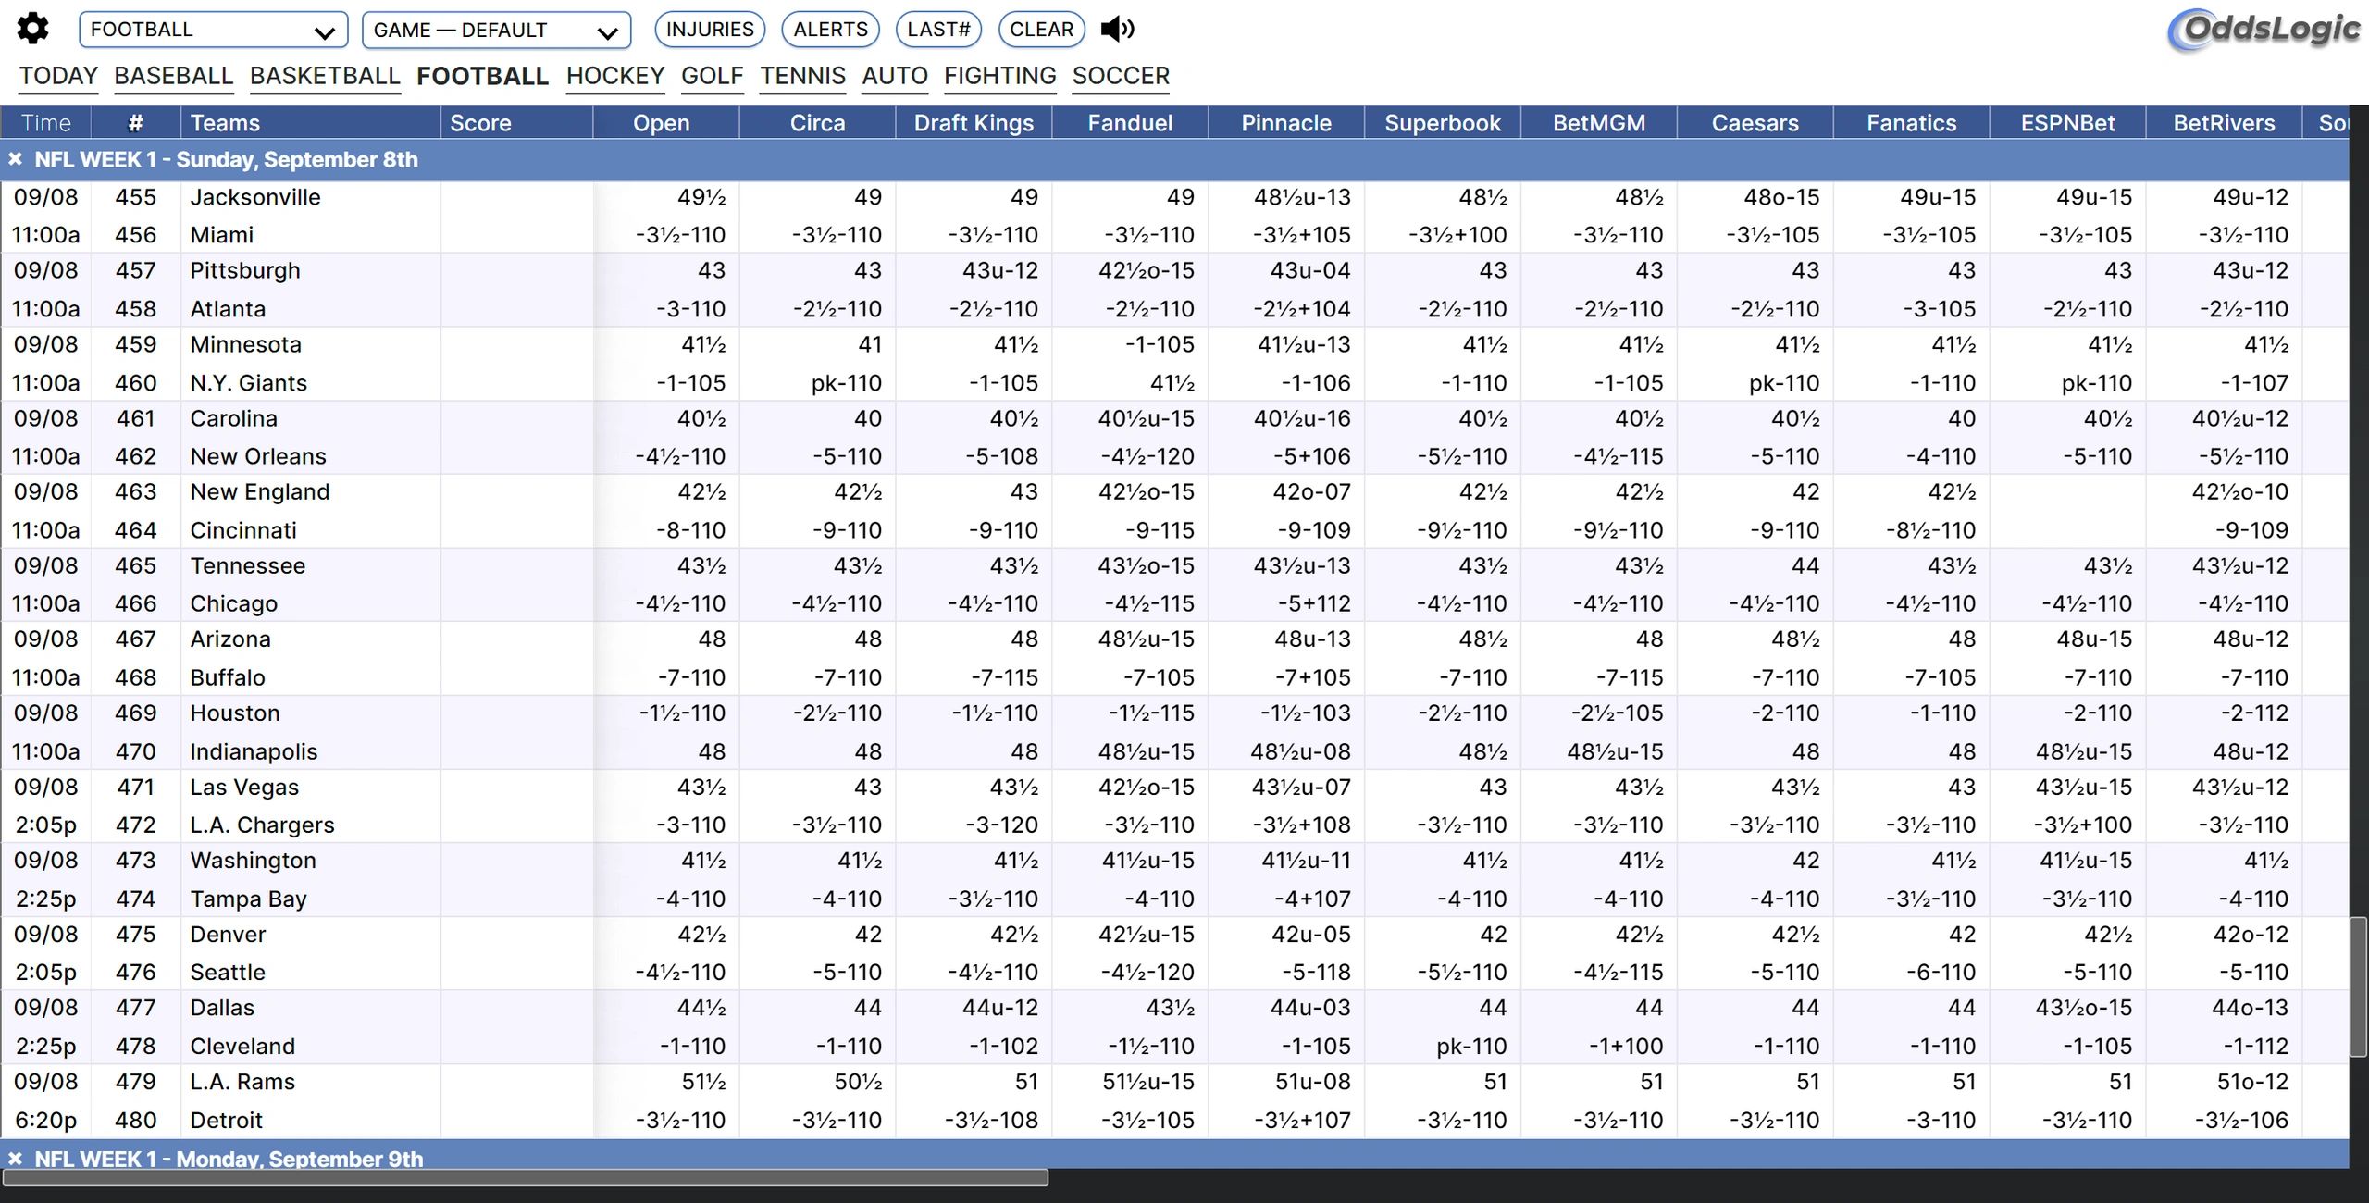
Task: Click the INJURIES button
Action: 710,30
